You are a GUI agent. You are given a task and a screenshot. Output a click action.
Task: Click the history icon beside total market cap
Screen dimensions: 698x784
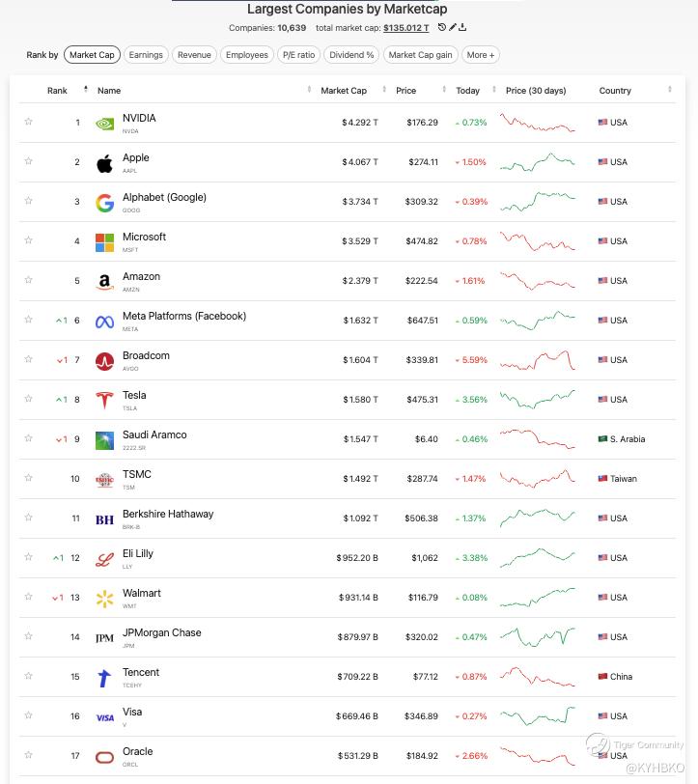(x=442, y=28)
